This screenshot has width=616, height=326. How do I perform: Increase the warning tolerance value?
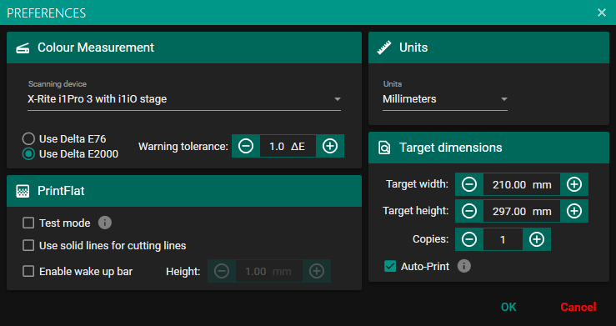pos(330,146)
